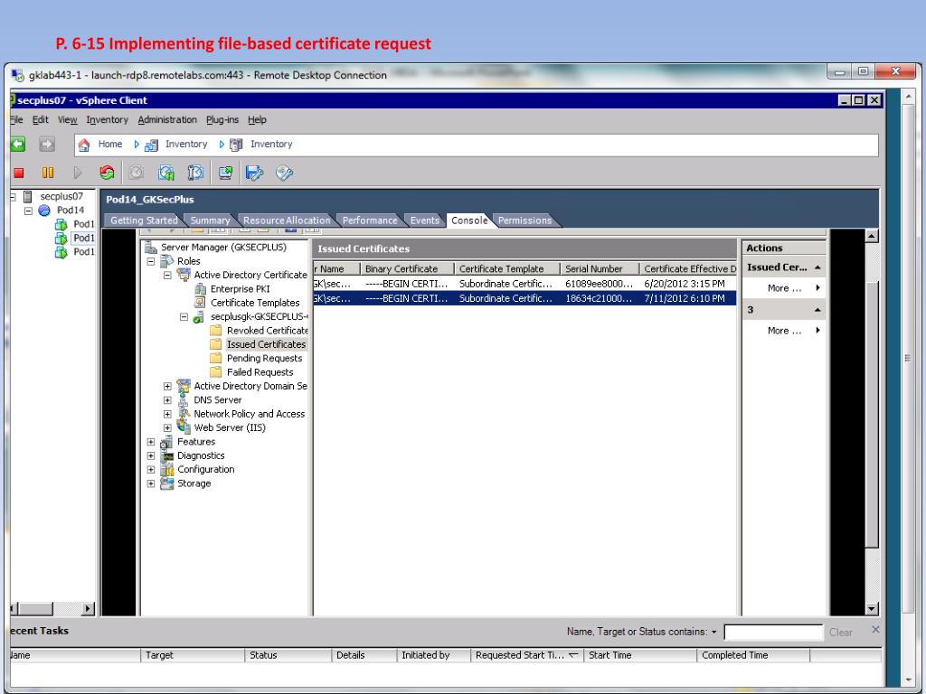Close the Recent Tasks filter with X
Viewport: 926px width, 694px height.
coord(875,630)
